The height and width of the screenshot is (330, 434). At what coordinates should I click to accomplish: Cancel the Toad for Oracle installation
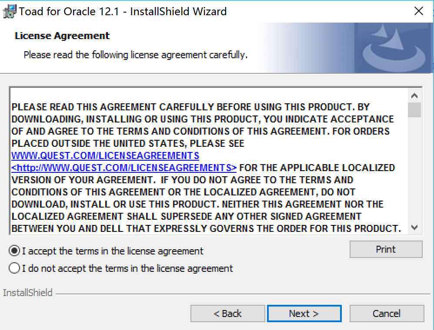pos(387,313)
